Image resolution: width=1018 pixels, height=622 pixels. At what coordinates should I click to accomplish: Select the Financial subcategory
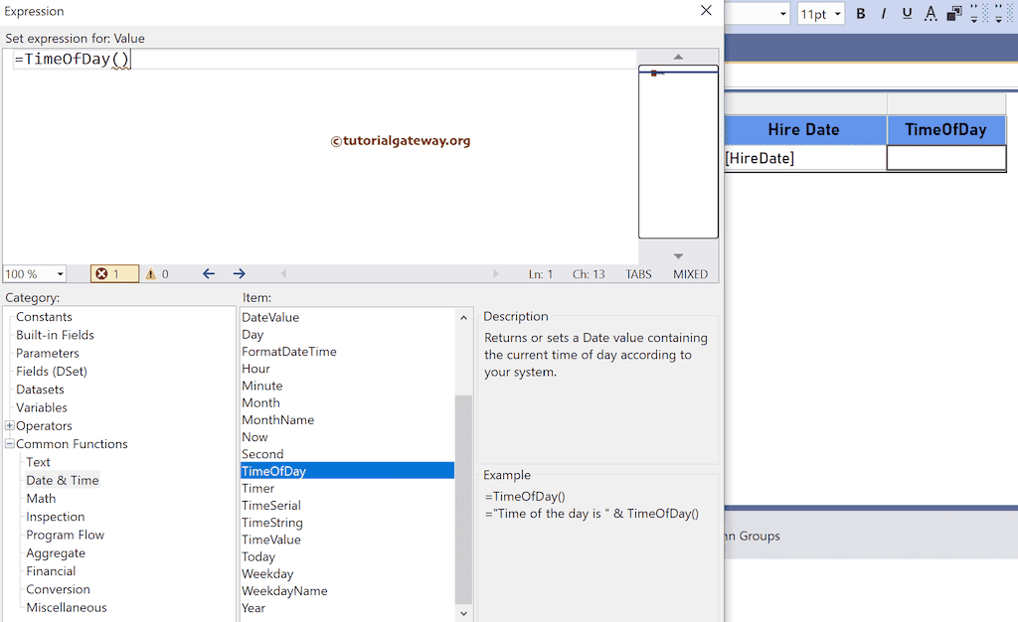tap(51, 570)
